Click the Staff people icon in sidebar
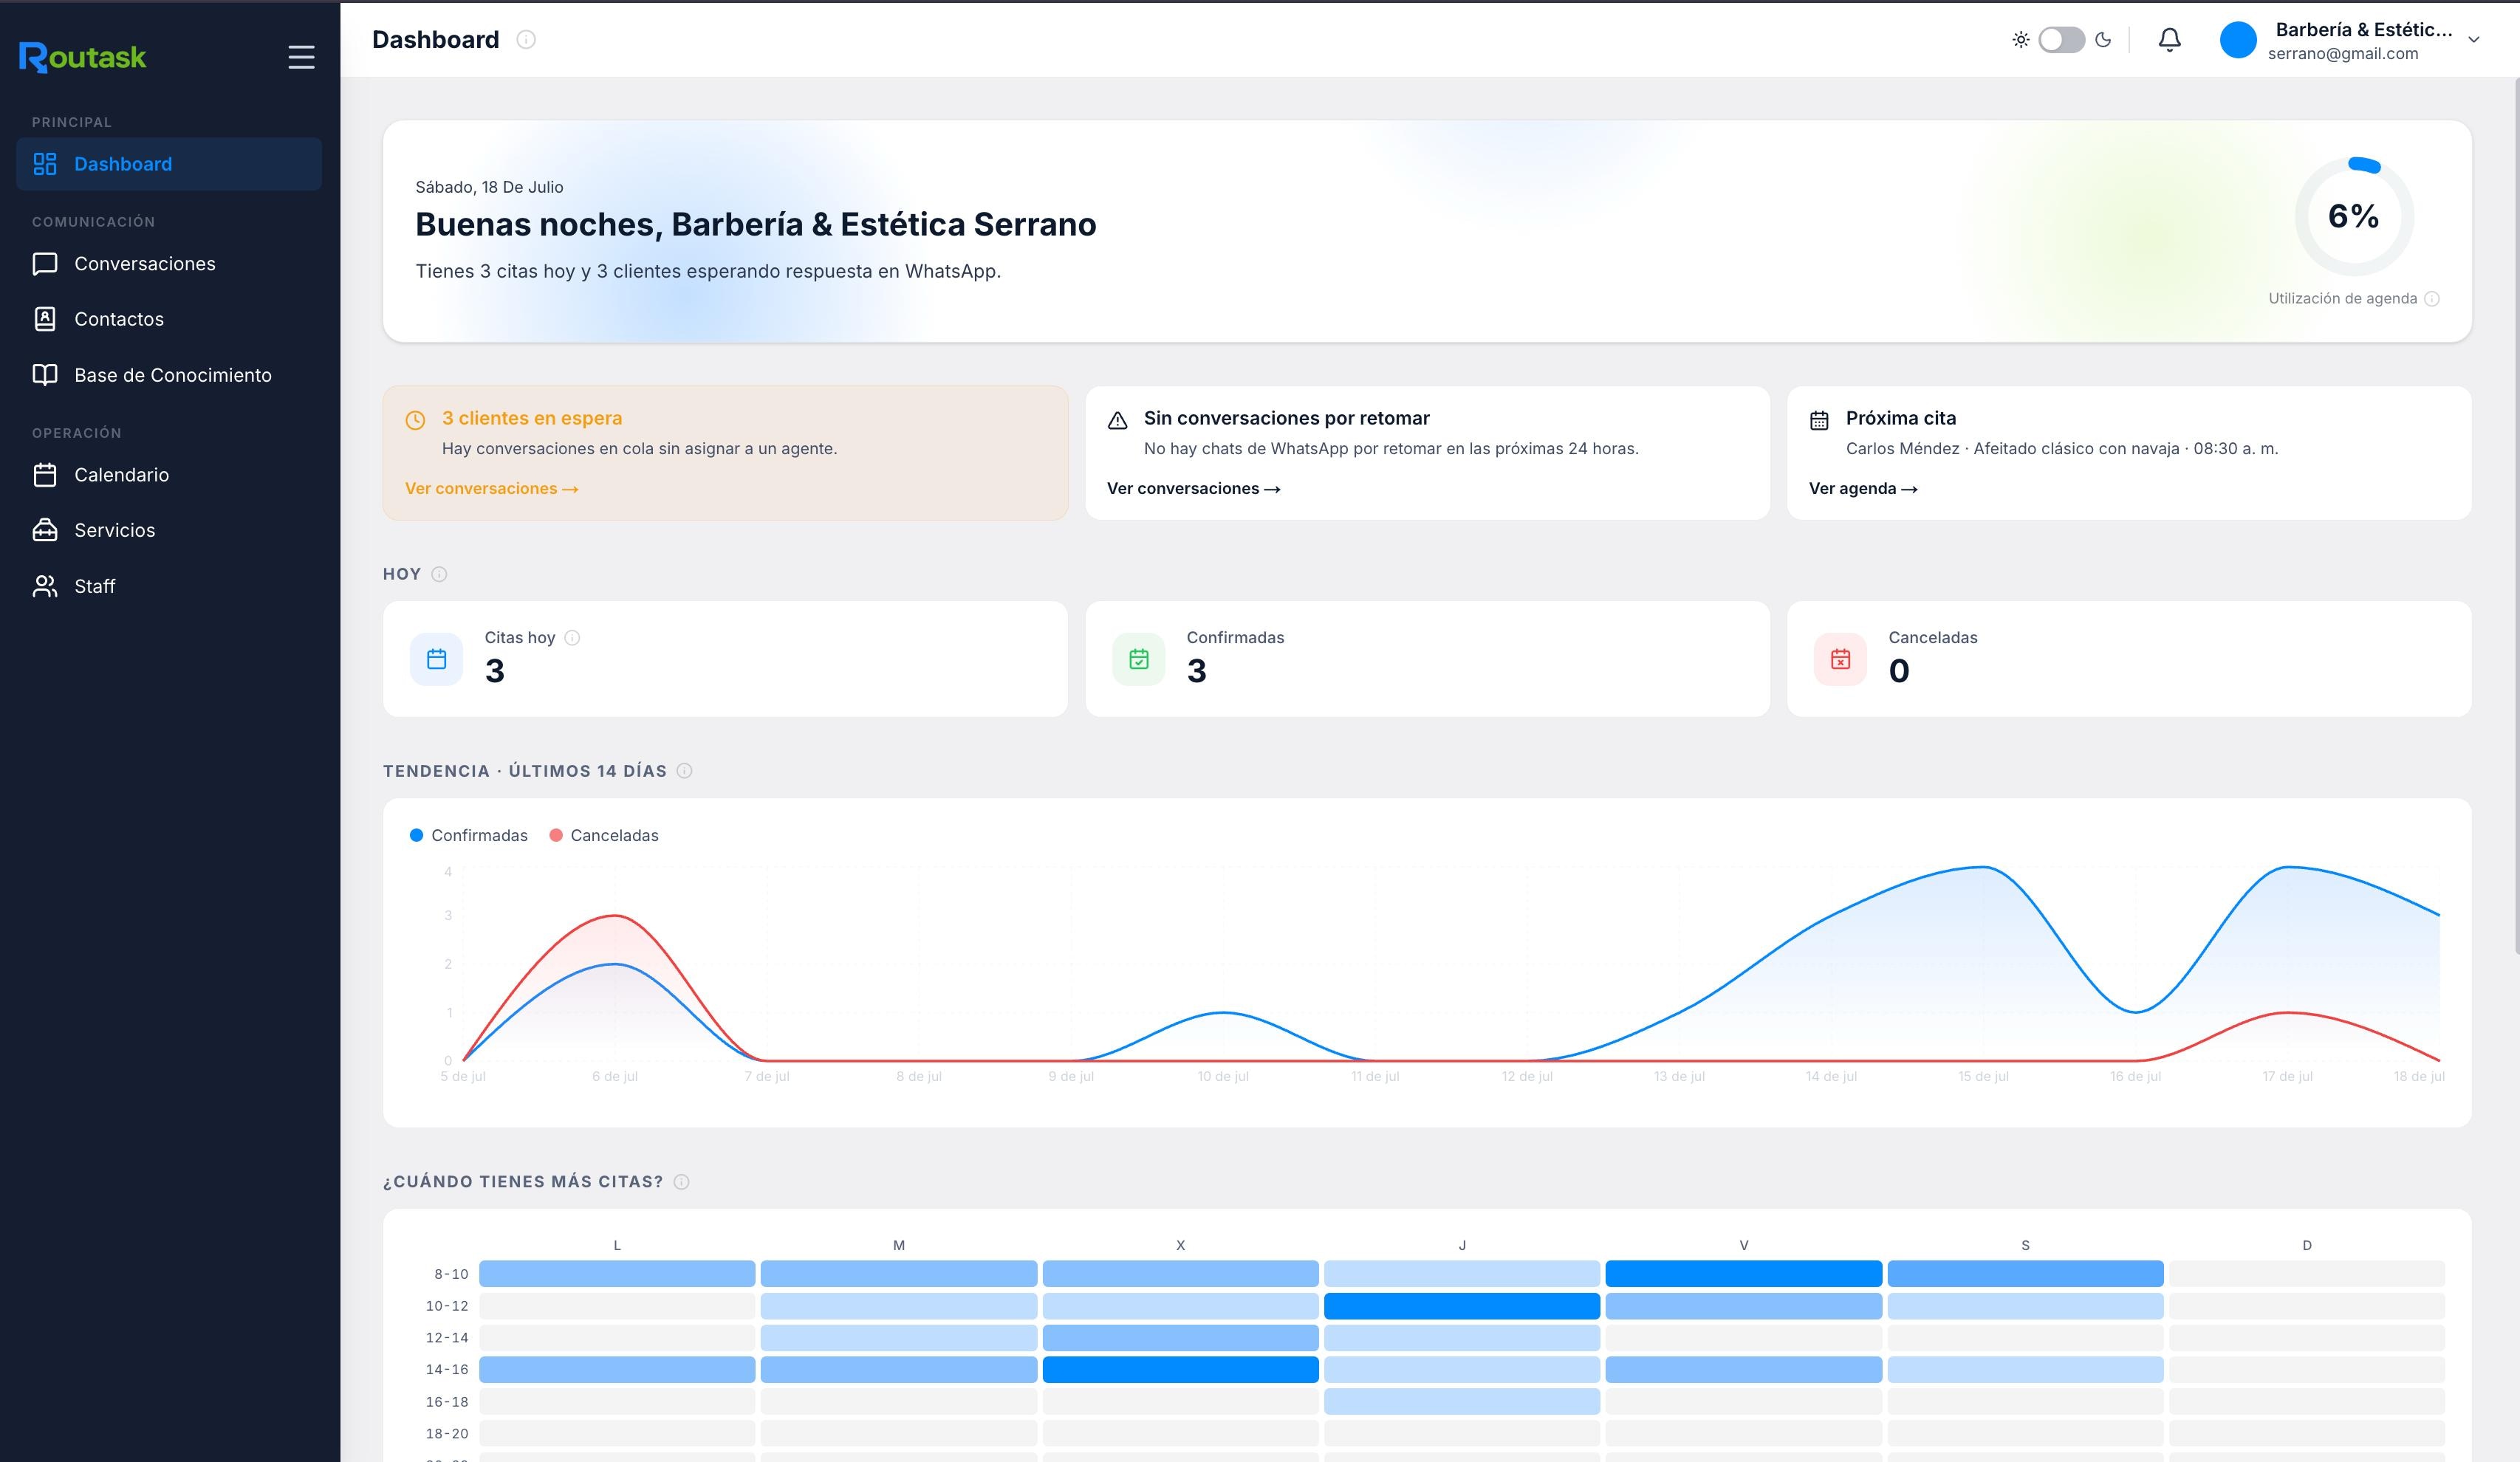 (x=45, y=586)
